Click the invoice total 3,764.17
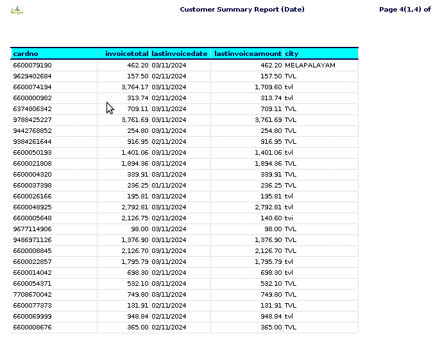Viewport: 433px width, 341px height. click(135, 87)
